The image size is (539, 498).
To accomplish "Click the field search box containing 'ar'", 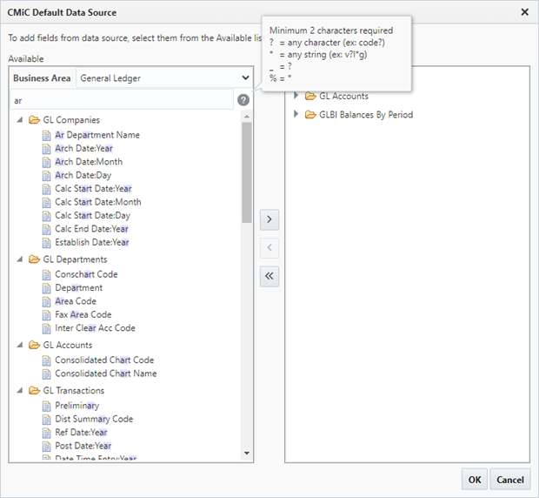I will pyautogui.click(x=122, y=100).
